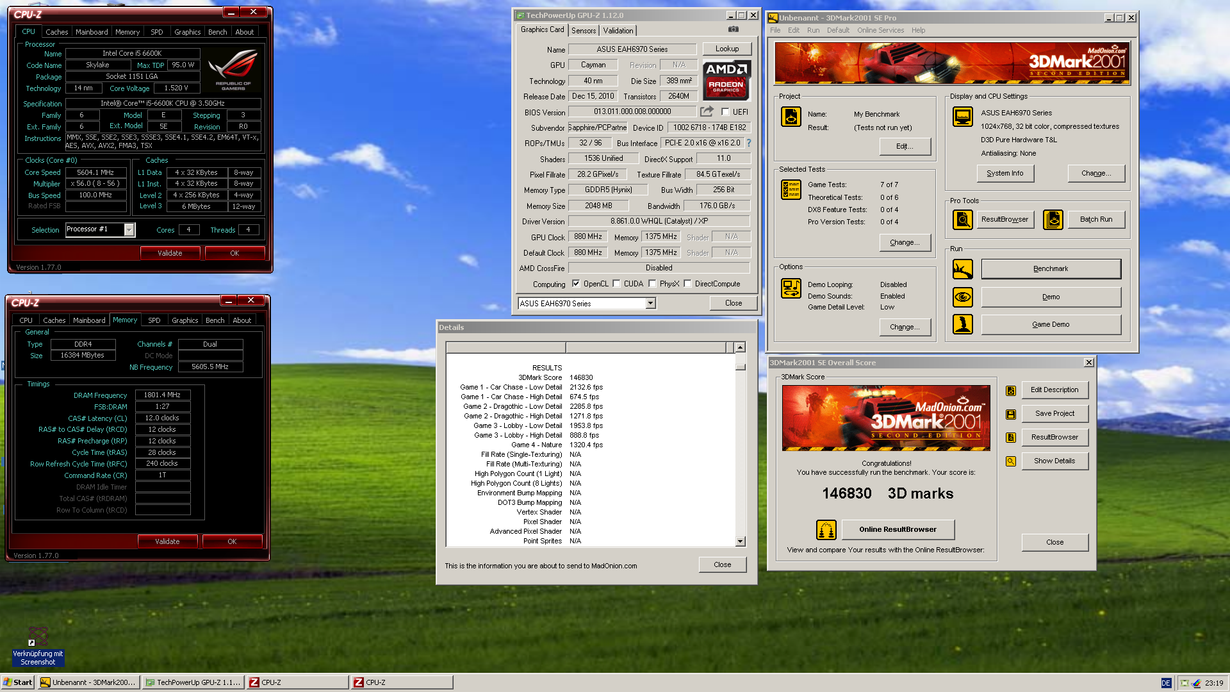Click the Batch Run button
The width and height of the screenshot is (1230, 692).
pyautogui.click(x=1095, y=220)
